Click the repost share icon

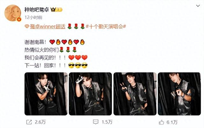[x=29, y=122]
